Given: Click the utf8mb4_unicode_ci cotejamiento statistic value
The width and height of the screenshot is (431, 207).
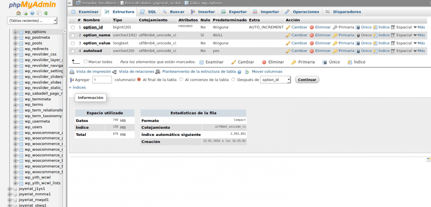Looking at the screenshot, I should (x=230, y=127).
